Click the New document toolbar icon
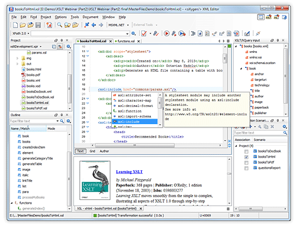 [x=16, y=25]
